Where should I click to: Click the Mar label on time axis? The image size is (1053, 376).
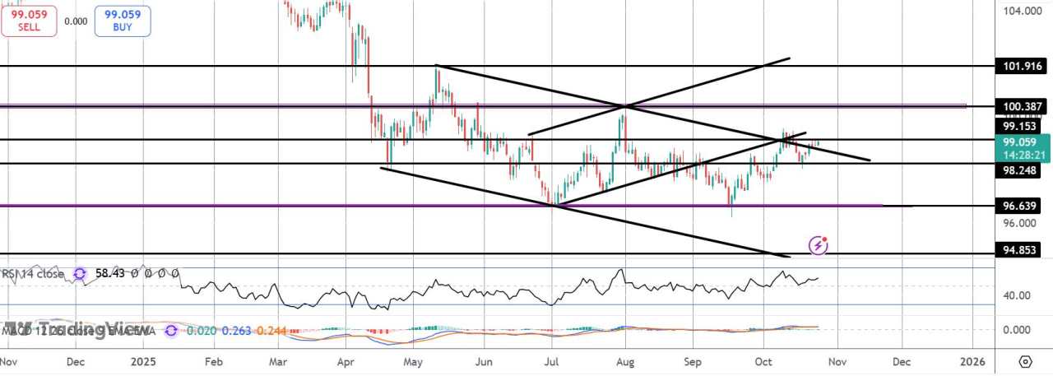point(277,361)
